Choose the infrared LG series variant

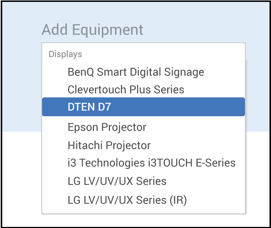pyautogui.click(x=127, y=200)
